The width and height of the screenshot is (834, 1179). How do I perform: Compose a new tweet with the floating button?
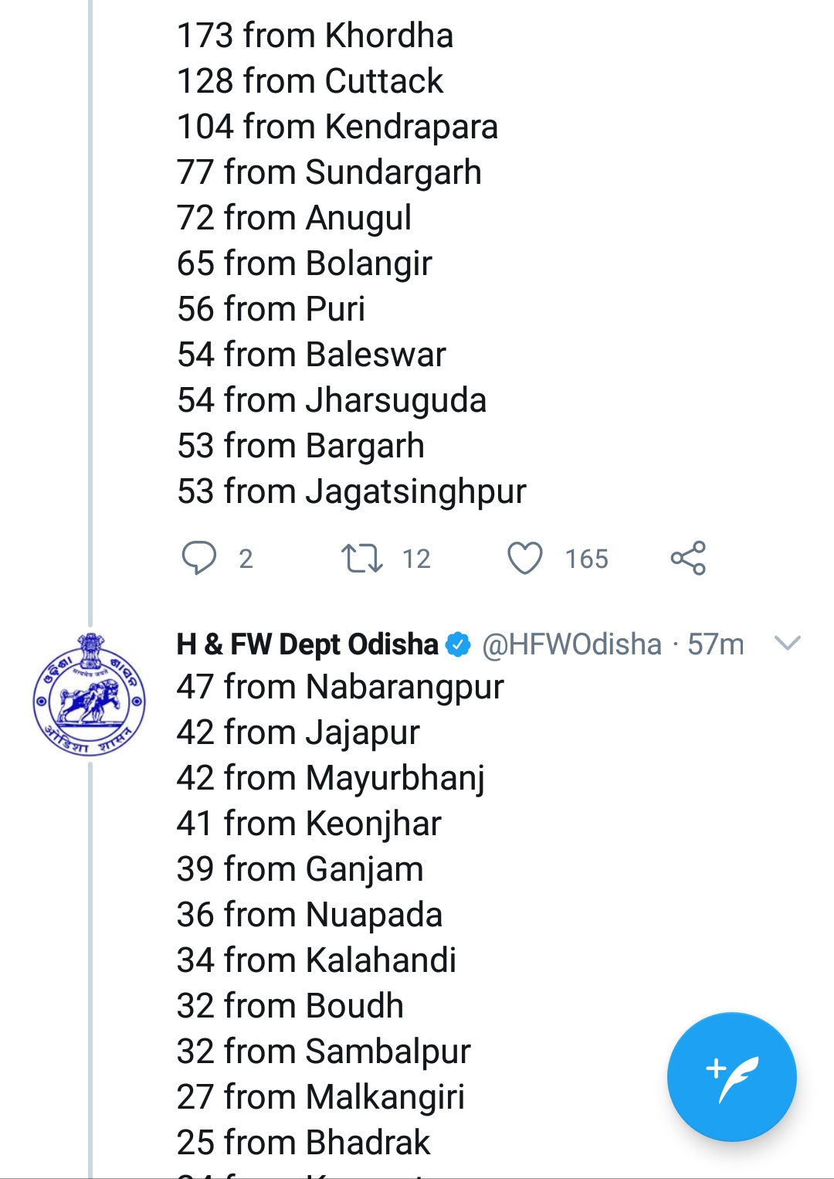[731, 1076]
